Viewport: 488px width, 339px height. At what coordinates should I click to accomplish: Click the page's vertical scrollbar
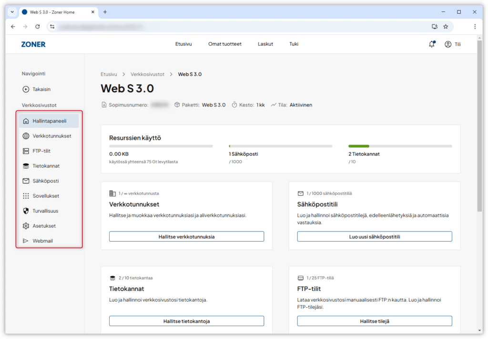click(x=479, y=143)
